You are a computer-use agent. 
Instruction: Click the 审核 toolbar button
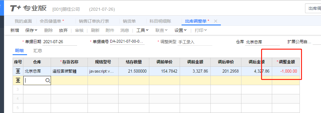tap(79, 30)
